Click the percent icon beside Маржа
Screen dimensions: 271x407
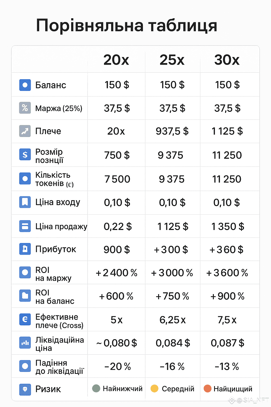pyautogui.click(x=25, y=108)
